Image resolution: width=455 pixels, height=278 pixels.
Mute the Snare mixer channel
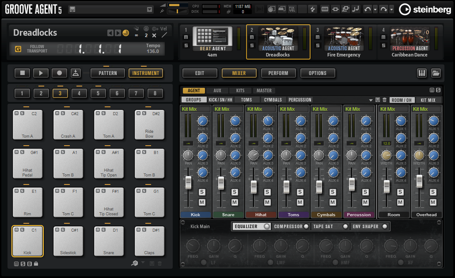coord(235,202)
